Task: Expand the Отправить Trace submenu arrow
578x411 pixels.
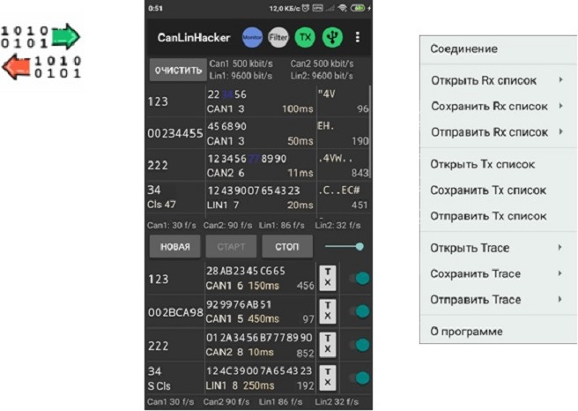Action: point(560,299)
